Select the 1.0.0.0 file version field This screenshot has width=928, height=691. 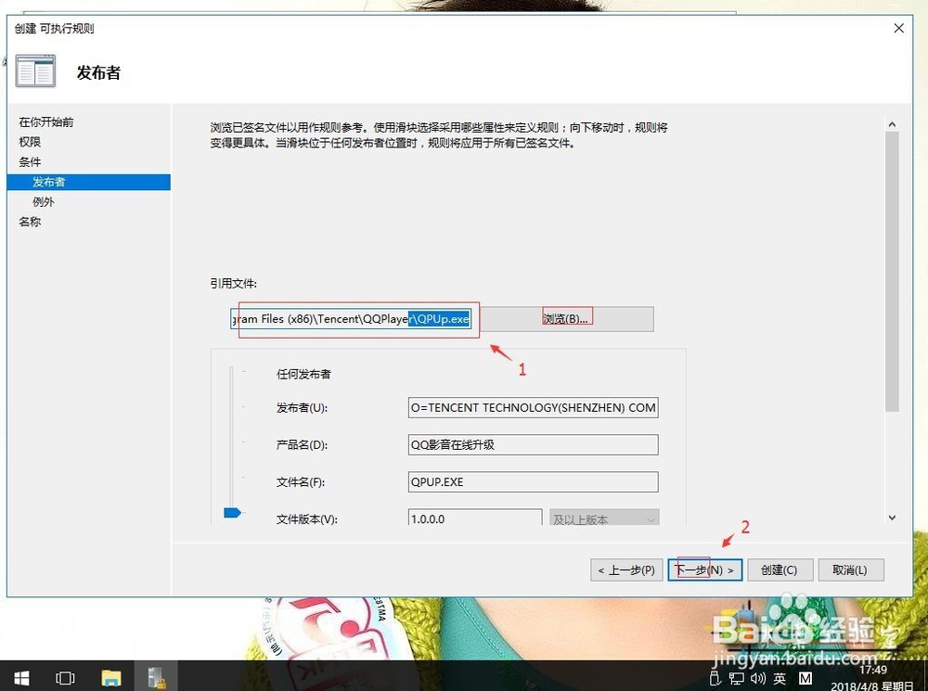click(473, 517)
